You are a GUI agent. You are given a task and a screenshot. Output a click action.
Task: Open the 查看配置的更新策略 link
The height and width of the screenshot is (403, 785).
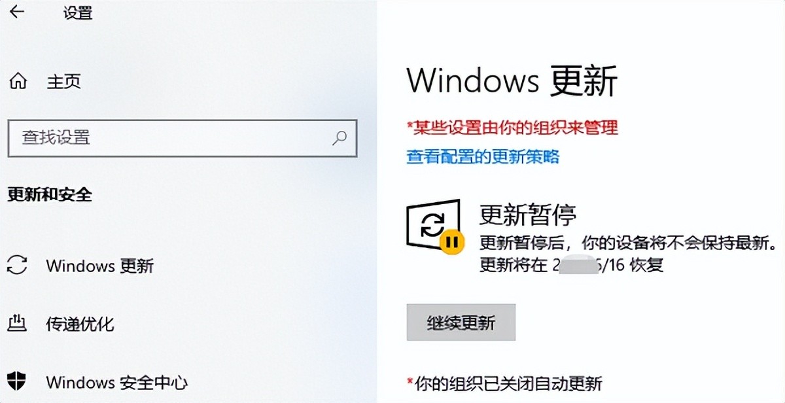(x=483, y=156)
